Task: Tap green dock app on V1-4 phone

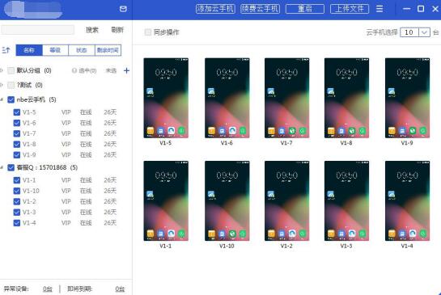Action: pyautogui.click(x=423, y=234)
